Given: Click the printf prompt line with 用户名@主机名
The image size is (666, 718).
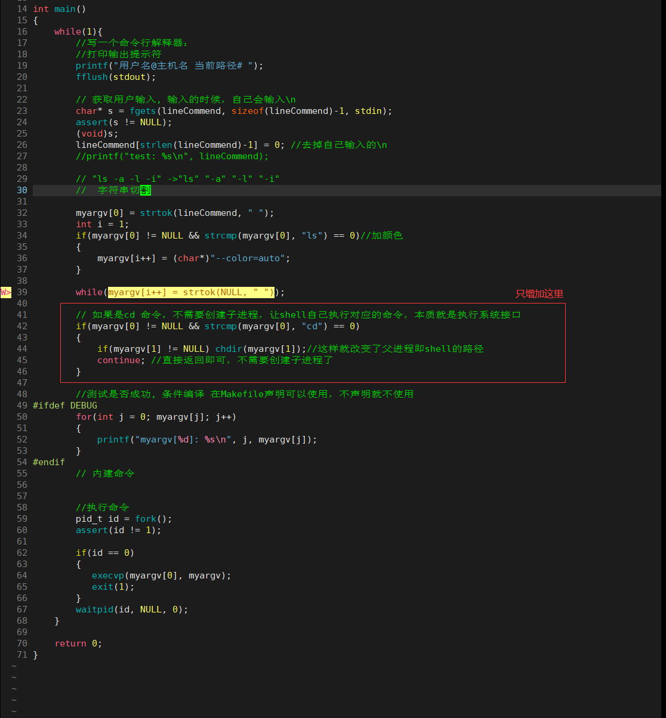Looking at the screenshot, I should coord(169,66).
